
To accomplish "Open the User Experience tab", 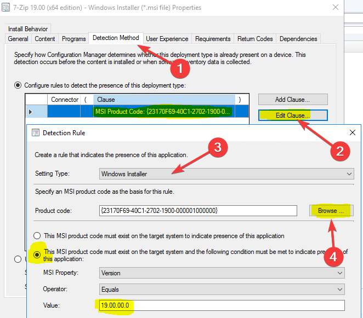I will click(167, 39).
